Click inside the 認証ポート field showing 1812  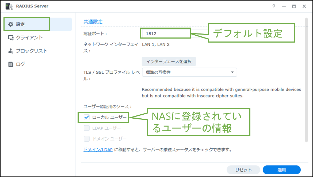[165, 33]
